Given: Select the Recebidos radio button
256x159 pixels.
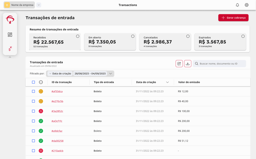Looking at the screenshot, I should point(78,37).
